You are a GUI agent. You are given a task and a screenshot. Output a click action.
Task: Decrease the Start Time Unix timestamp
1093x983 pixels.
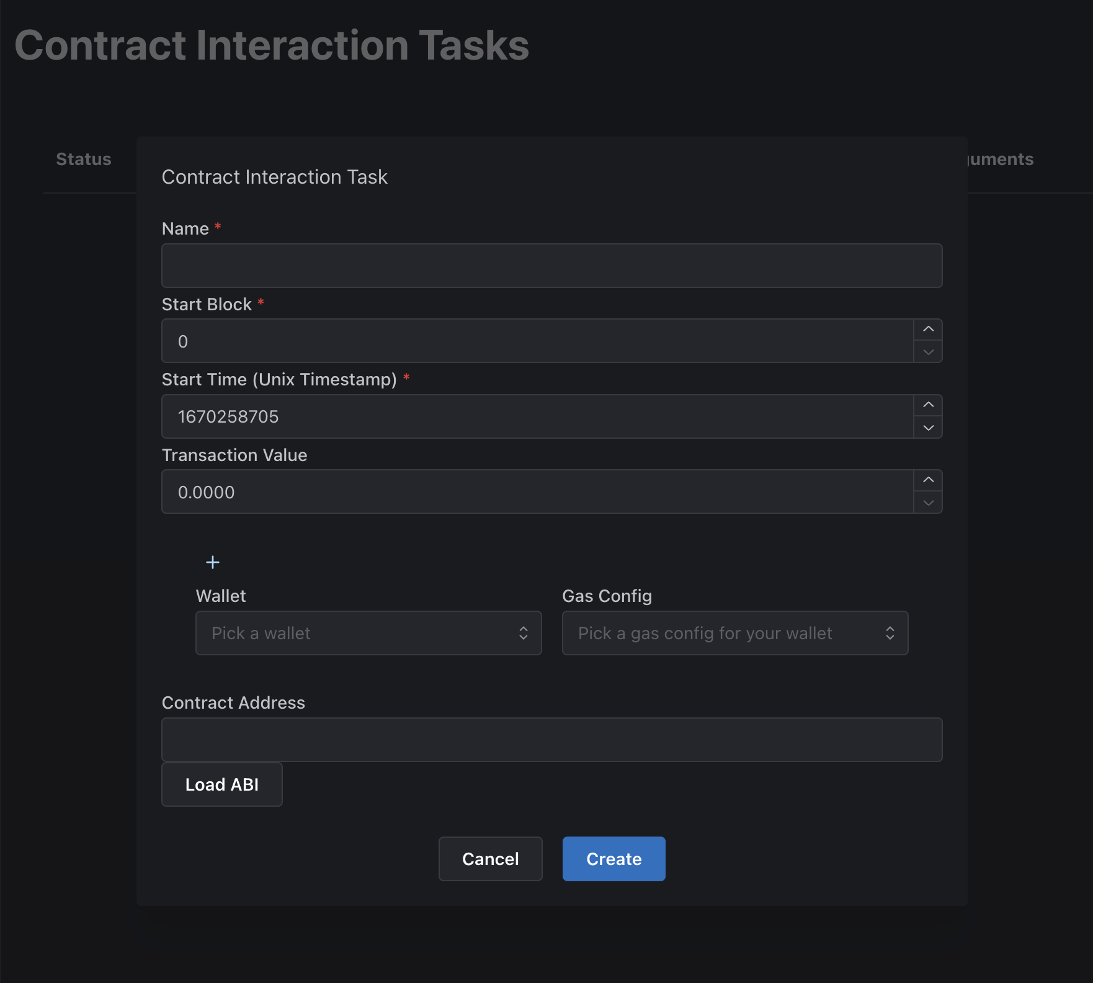(x=928, y=428)
